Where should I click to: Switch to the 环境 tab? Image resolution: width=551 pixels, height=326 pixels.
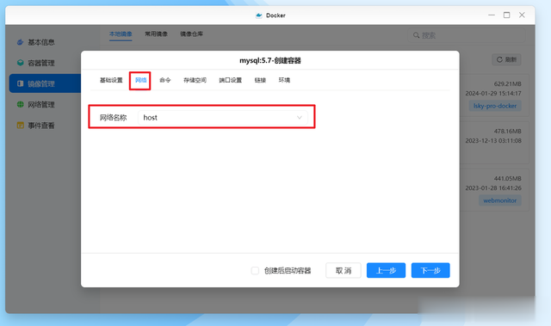point(284,80)
